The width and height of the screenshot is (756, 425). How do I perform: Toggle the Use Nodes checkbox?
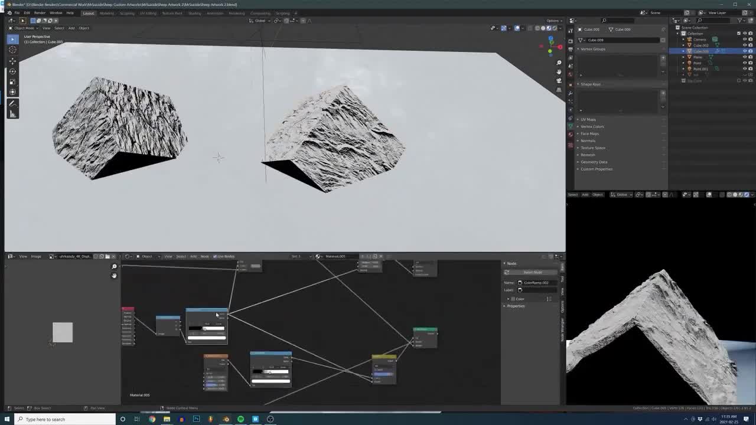(x=215, y=256)
